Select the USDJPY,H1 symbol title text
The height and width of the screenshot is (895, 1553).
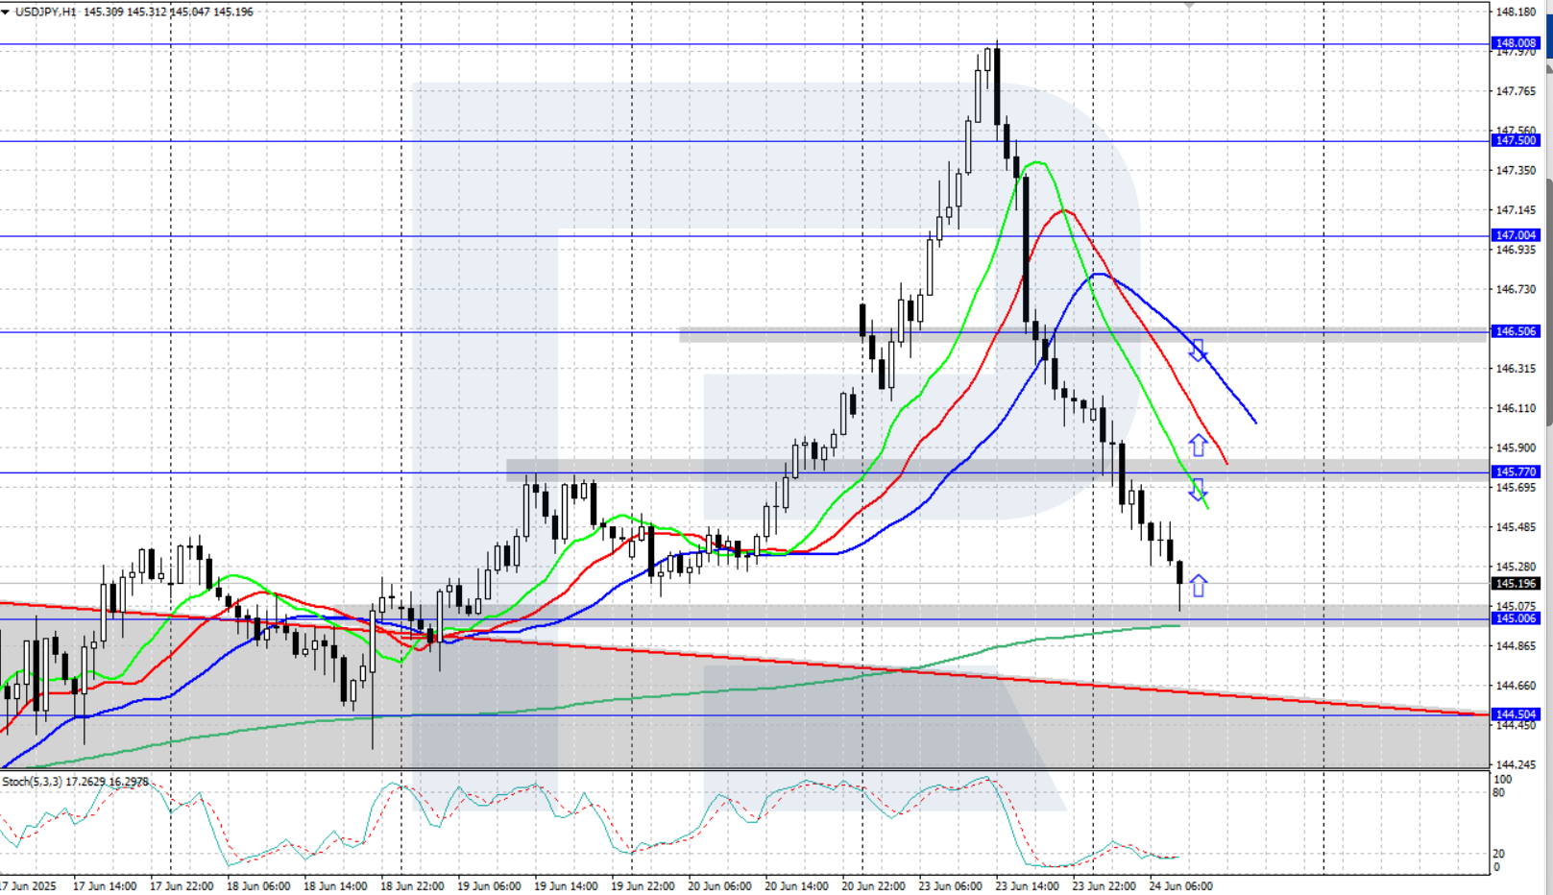tap(45, 12)
